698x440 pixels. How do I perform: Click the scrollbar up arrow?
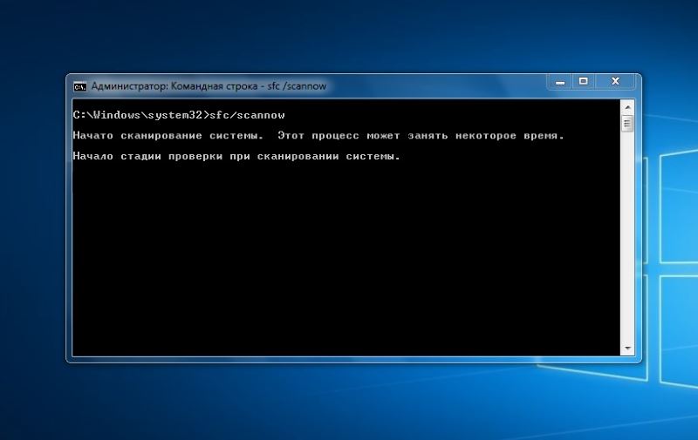(x=627, y=107)
